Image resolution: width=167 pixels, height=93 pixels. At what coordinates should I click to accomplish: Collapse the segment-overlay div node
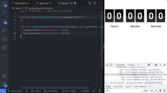(x=118, y=75)
